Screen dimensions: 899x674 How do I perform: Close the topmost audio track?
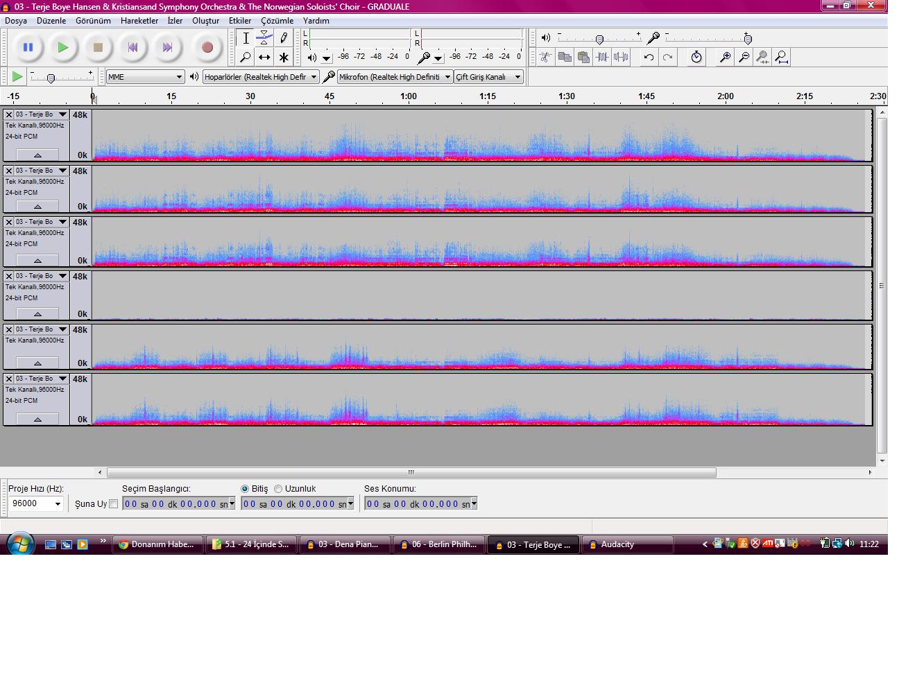(x=9, y=114)
